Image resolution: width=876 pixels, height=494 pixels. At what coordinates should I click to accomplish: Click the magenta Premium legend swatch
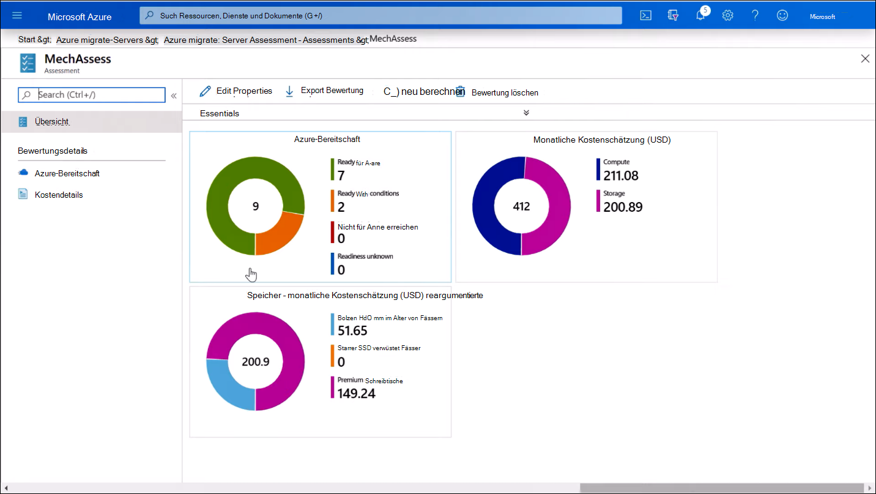[x=333, y=387]
